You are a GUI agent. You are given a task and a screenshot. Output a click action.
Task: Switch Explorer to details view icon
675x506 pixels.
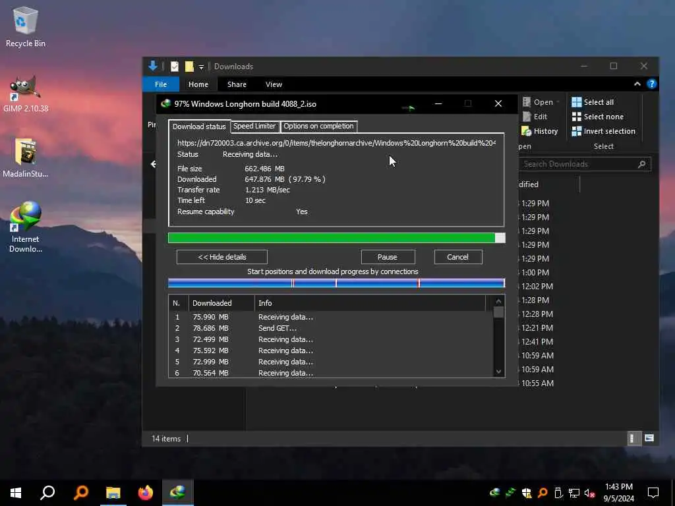[633, 438]
